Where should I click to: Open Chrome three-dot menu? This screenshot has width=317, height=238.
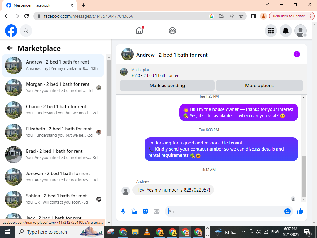point(310,16)
